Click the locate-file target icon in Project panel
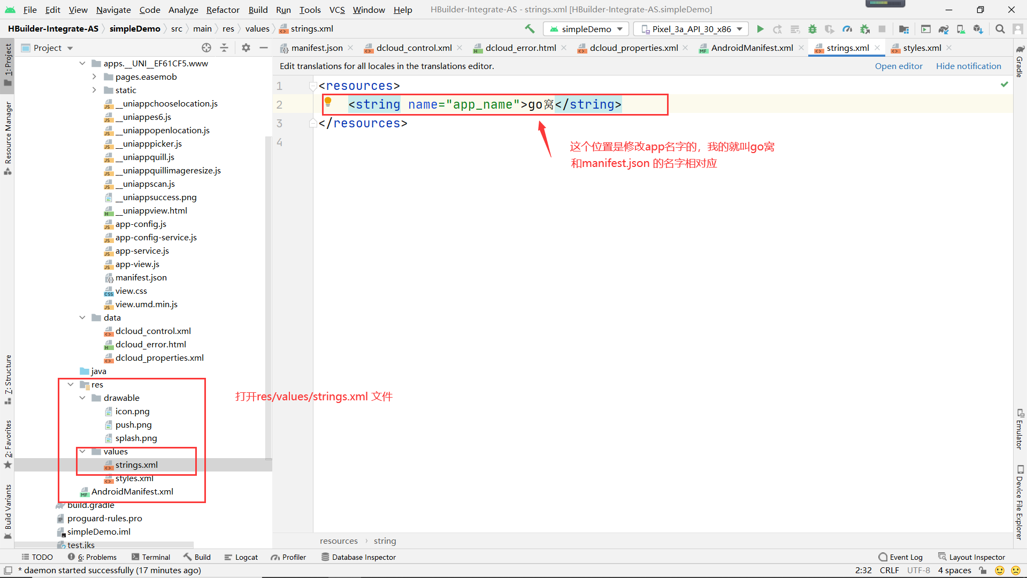Screen dimensions: 1027x578 (206, 48)
